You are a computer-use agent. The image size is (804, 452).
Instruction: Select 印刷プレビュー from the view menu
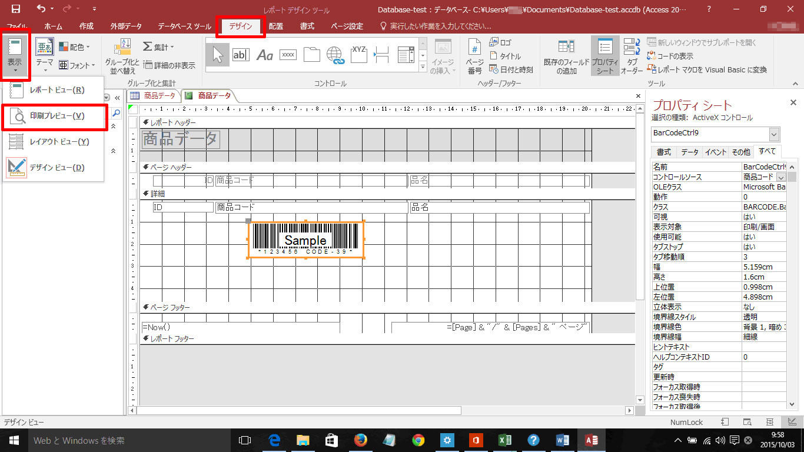(x=54, y=116)
